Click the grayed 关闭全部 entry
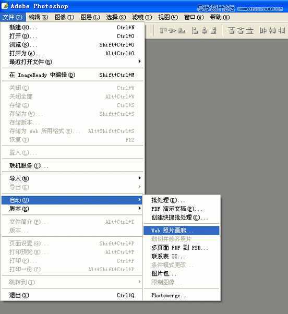Screen dimensions: 288x314 pyautogui.click(x=71, y=96)
